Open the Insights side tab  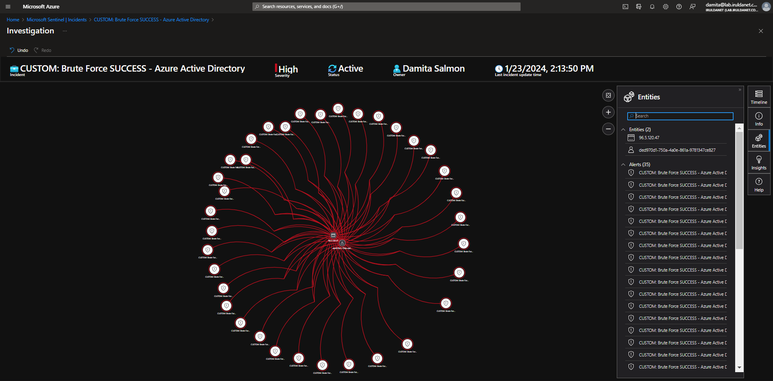click(x=759, y=163)
